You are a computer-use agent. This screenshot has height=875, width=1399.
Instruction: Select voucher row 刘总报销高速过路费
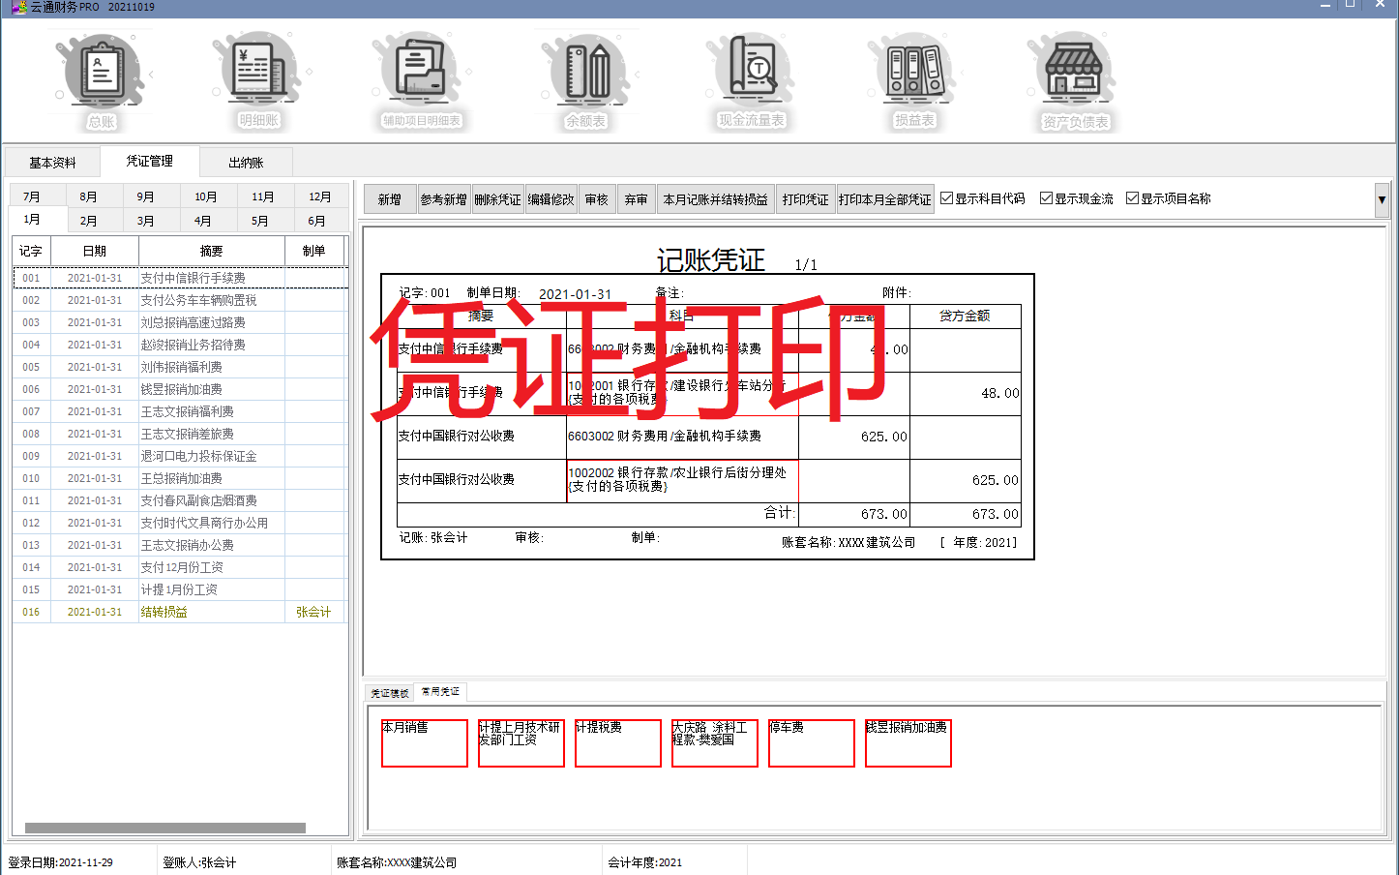click(180, 322)
